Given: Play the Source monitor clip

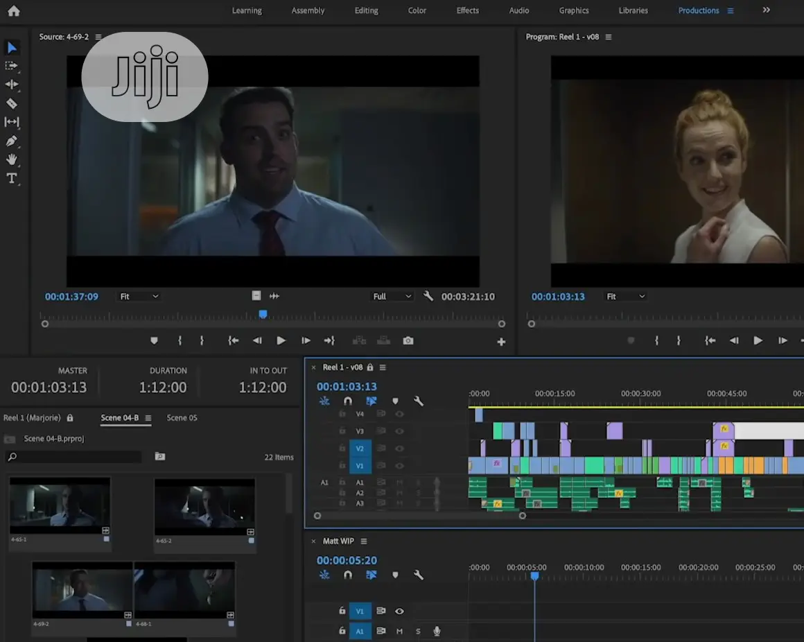Looking at the screenshot, I should 281,340.
